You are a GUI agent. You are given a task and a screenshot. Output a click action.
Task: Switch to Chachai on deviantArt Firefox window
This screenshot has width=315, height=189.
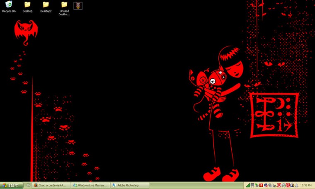point(52,185)
